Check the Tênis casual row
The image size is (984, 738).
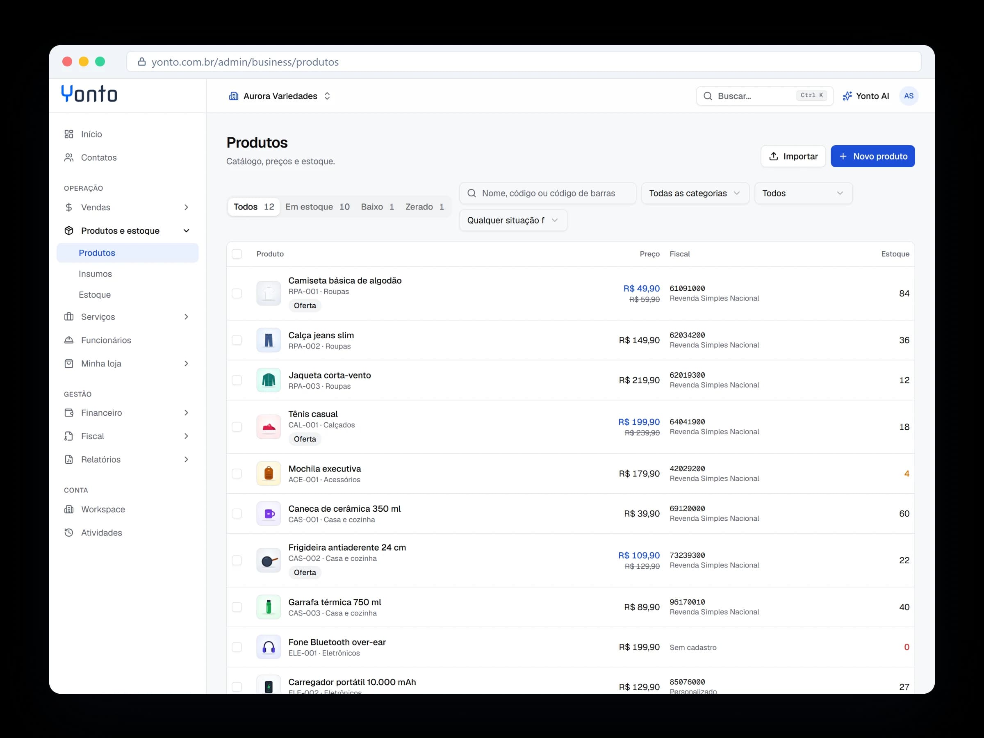click(237, 427)
